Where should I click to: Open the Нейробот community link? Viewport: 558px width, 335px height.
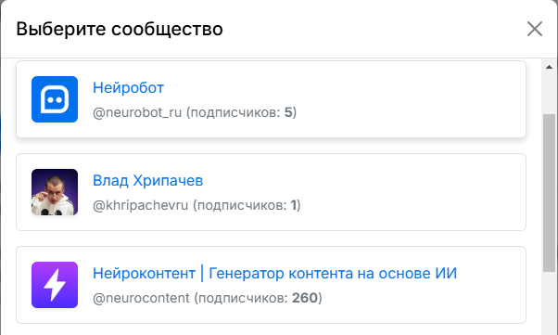click(x=128, y=87)
